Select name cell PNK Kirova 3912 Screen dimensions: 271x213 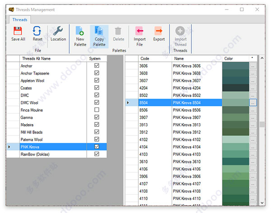click(197, 132)
